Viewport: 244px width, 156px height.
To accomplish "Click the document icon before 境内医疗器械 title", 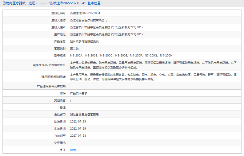I will point(4,3).
